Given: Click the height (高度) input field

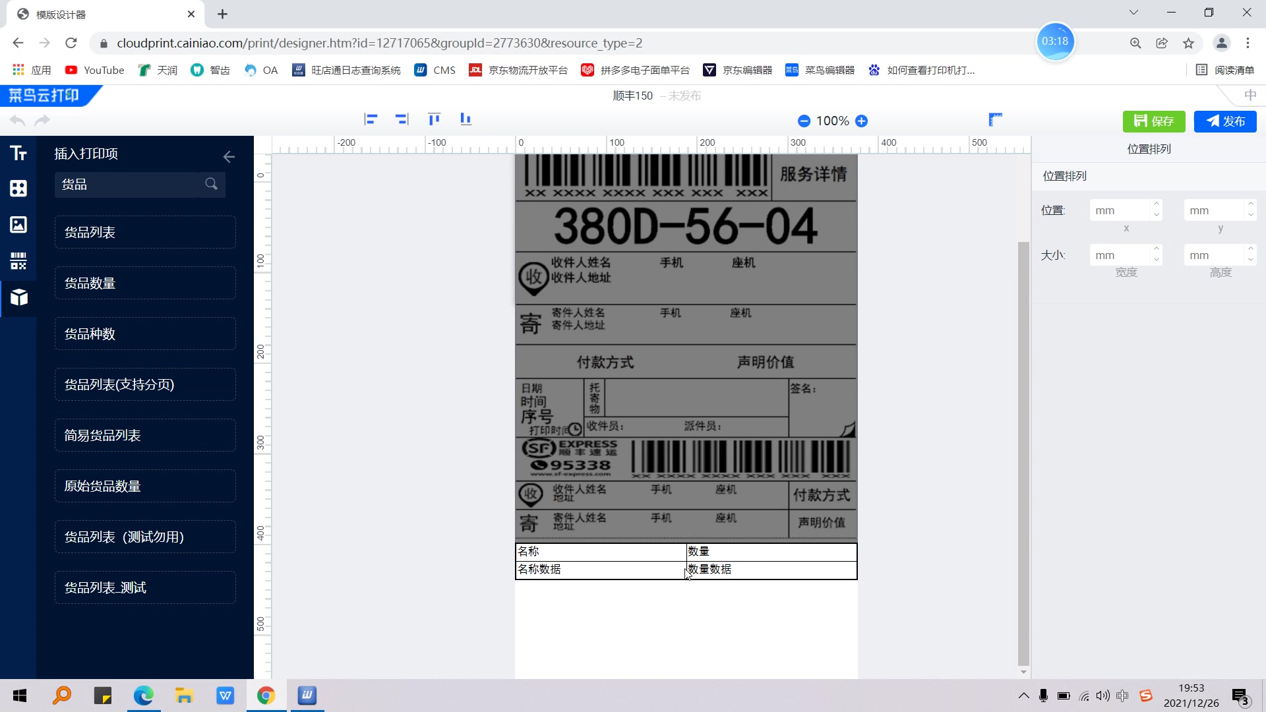Looking at the screenshot, I should click(x=1215, y=255).
